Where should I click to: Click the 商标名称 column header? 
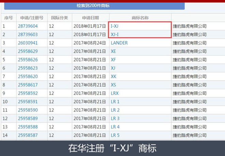click(x=140, y=18)
